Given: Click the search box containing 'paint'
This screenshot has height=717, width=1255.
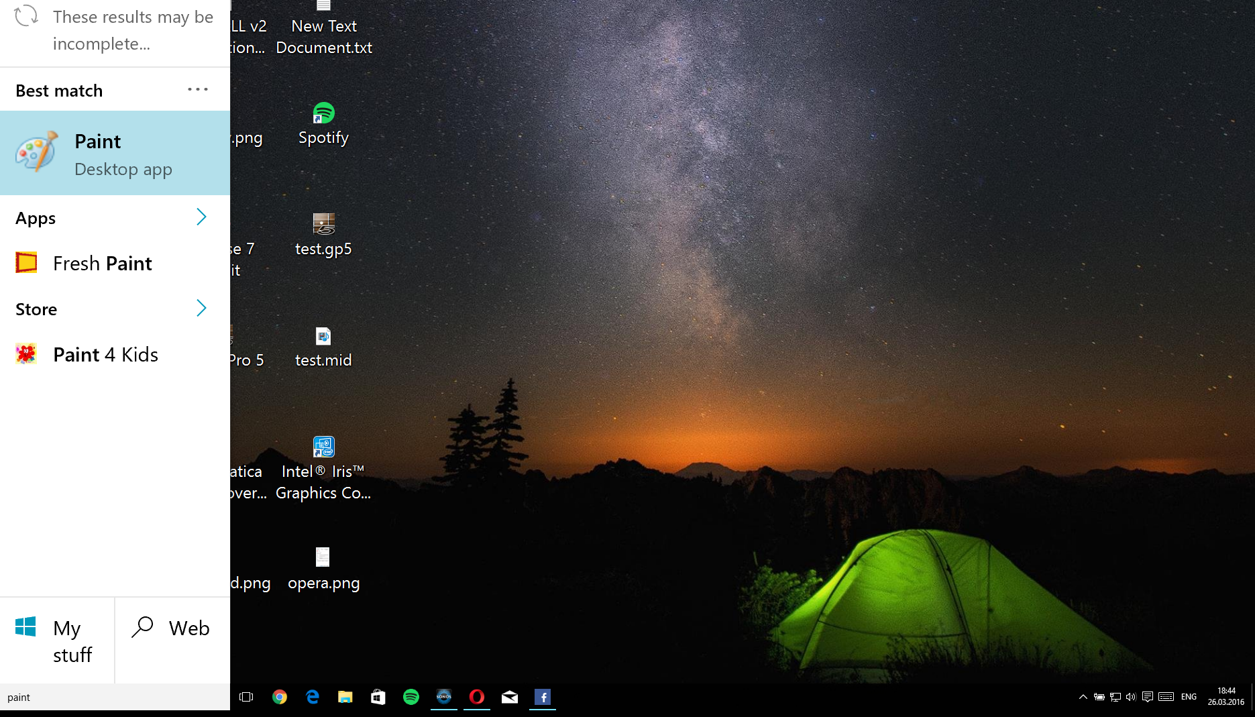Looking at the screenshot, I should [115, 698].
